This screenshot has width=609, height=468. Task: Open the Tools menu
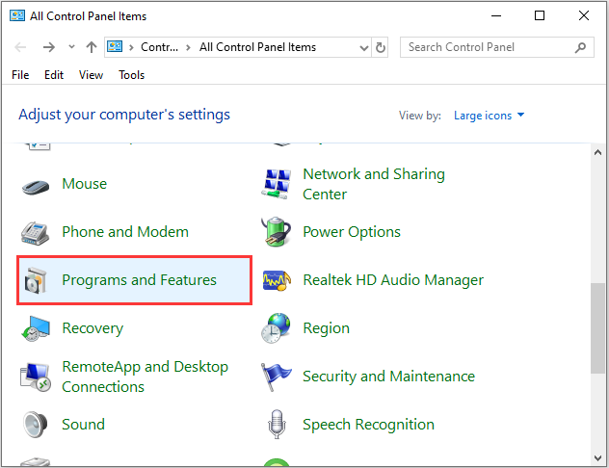point(132,75)
